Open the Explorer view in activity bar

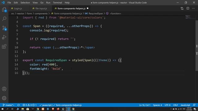[4, 10]
